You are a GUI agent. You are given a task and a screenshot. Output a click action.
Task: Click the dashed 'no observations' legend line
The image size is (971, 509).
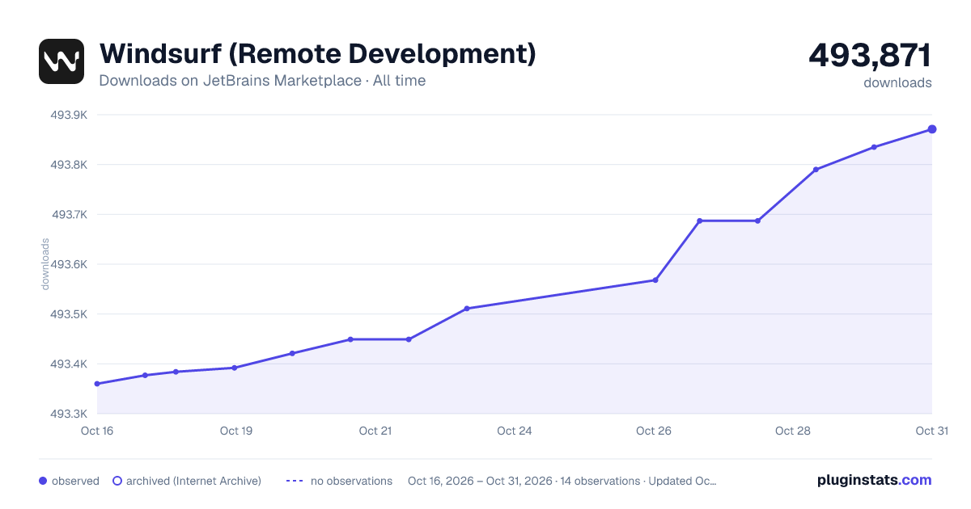[x=295, y=481]
